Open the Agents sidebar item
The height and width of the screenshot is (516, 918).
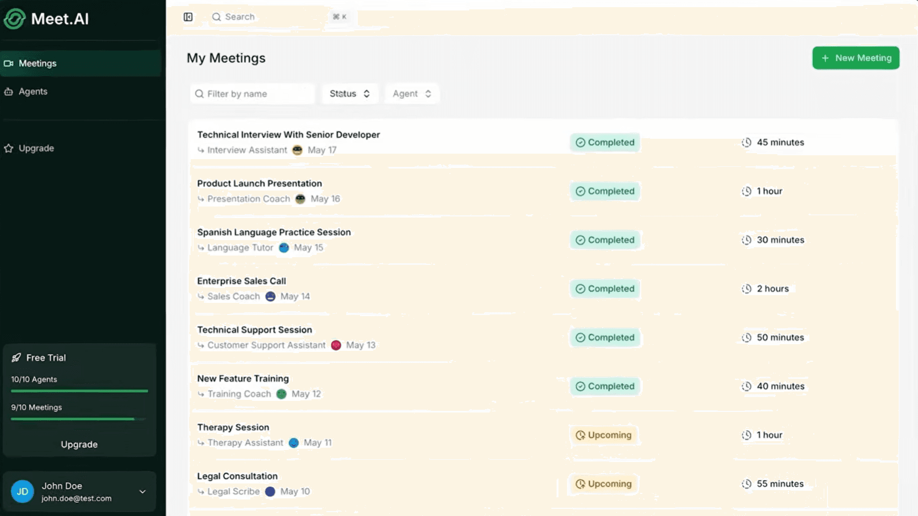click(81, 91)
